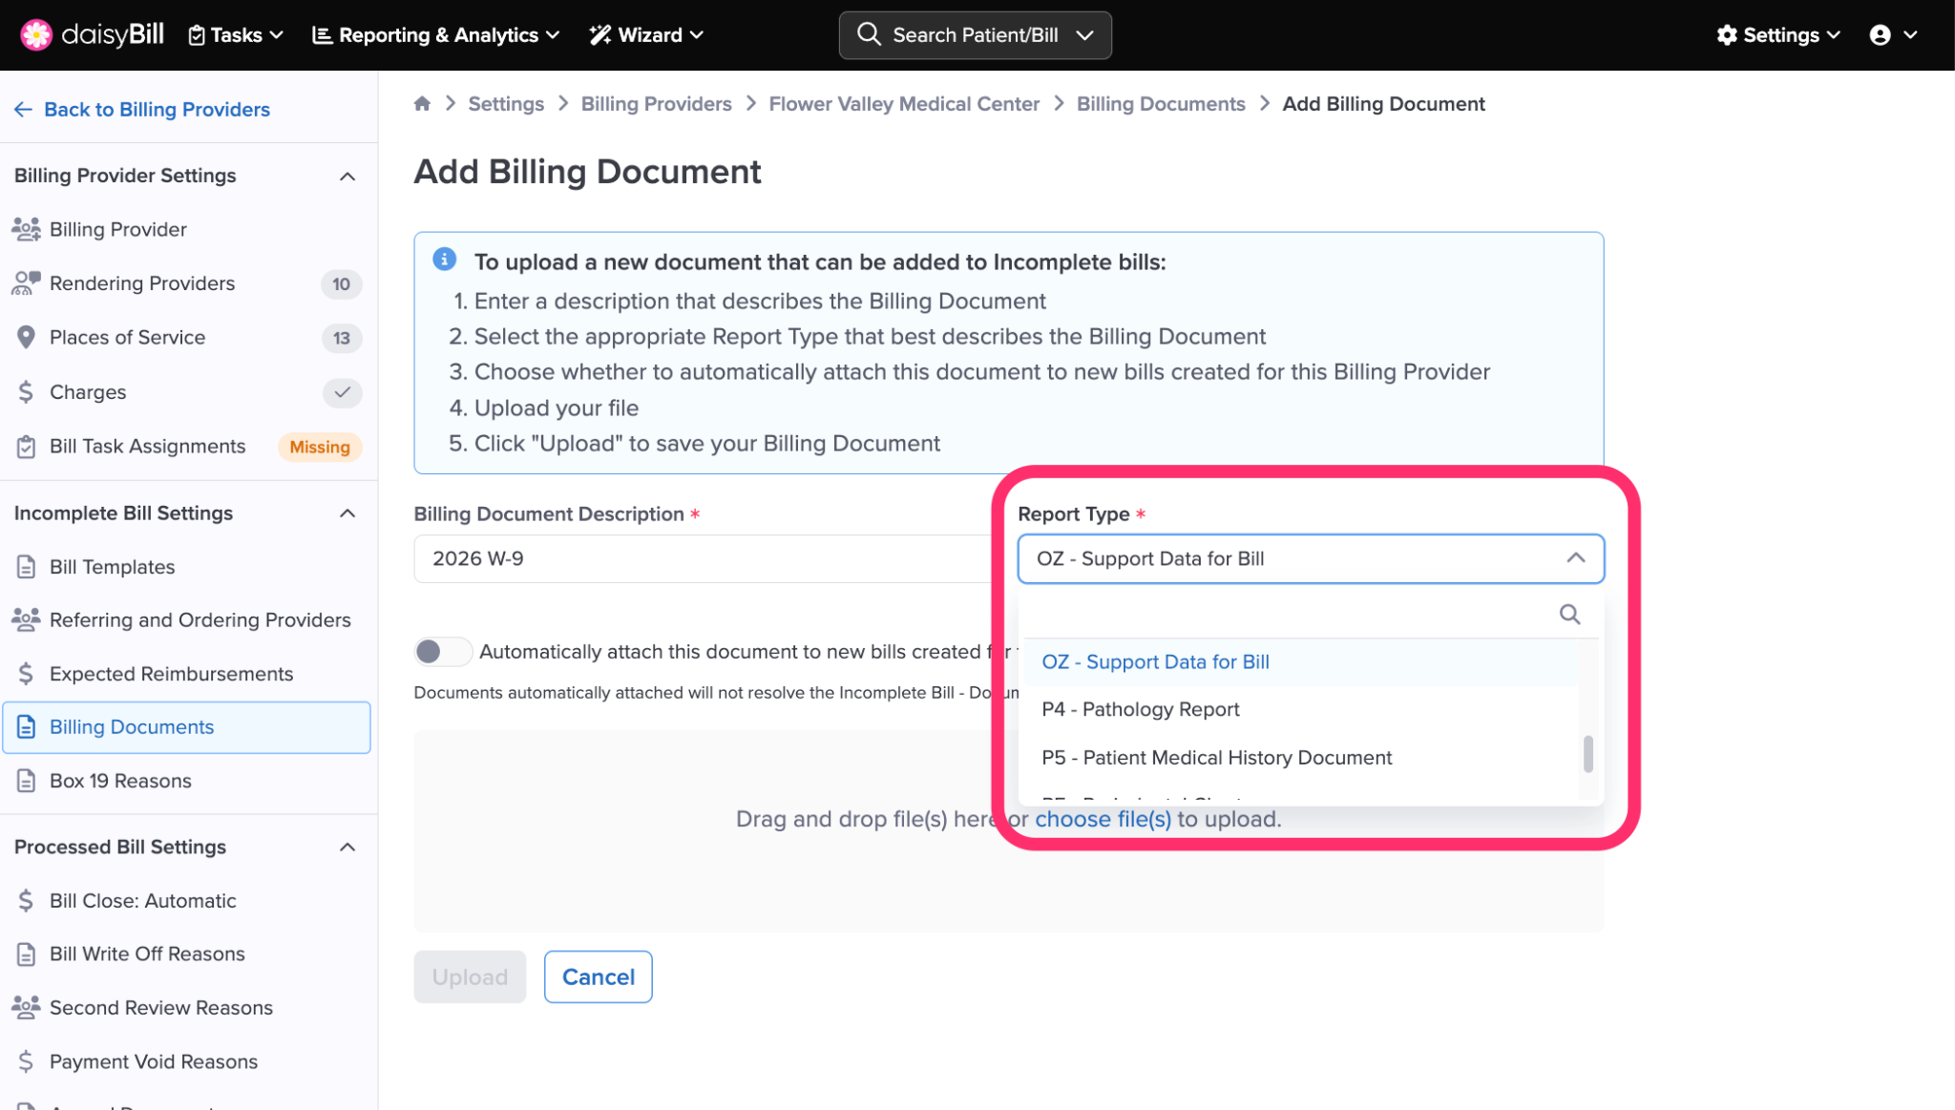Collapse the Billing Provider Settings section
The width and height of the screenshot is (1955, 1110).
pos(347,177)
